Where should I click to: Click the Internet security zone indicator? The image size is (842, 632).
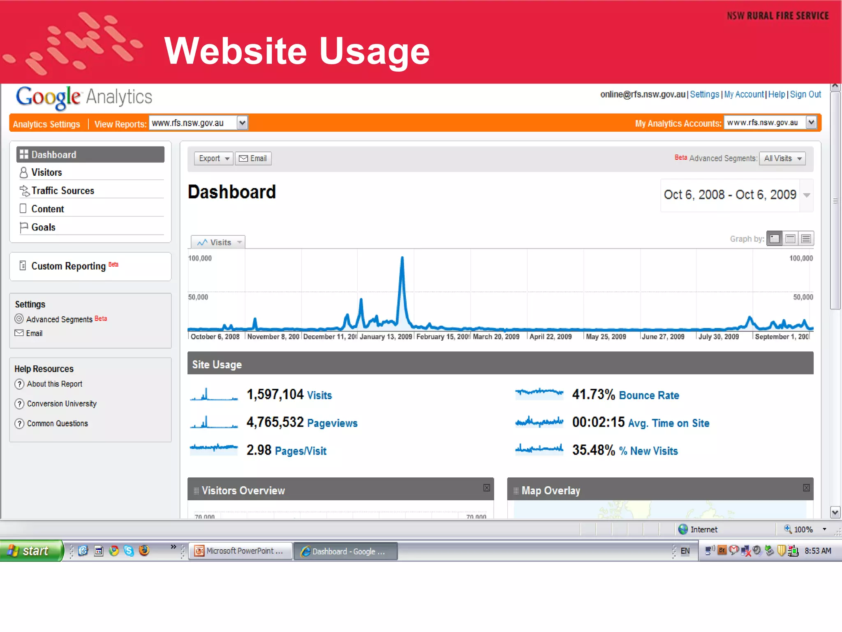[x=698, y=530]
